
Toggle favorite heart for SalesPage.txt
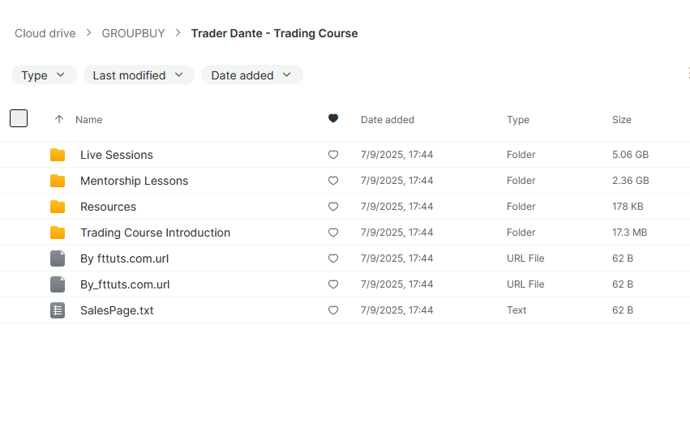point(333,310)
